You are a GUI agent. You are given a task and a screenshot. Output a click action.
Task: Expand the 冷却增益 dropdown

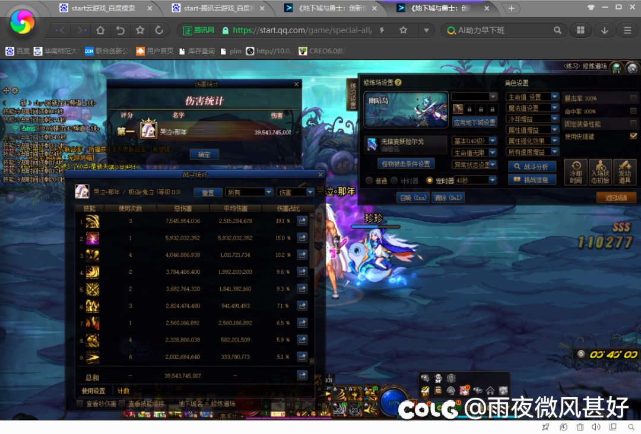(x=532, y=119)
